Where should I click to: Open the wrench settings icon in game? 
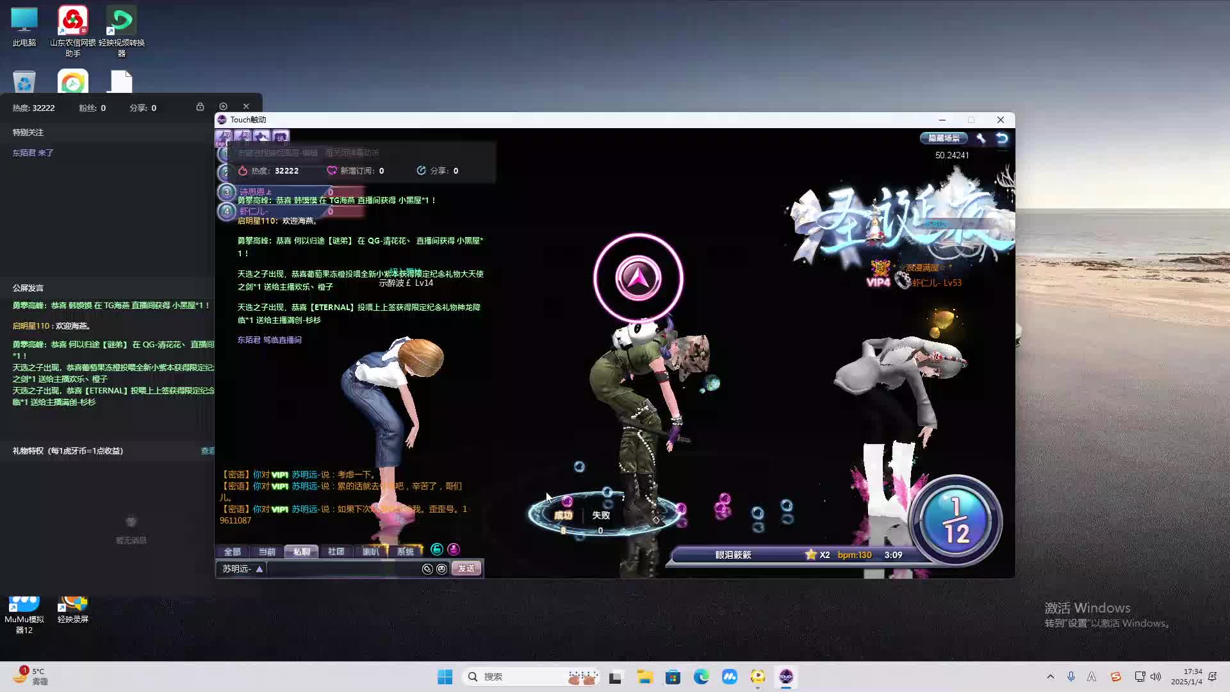[981, 138]
